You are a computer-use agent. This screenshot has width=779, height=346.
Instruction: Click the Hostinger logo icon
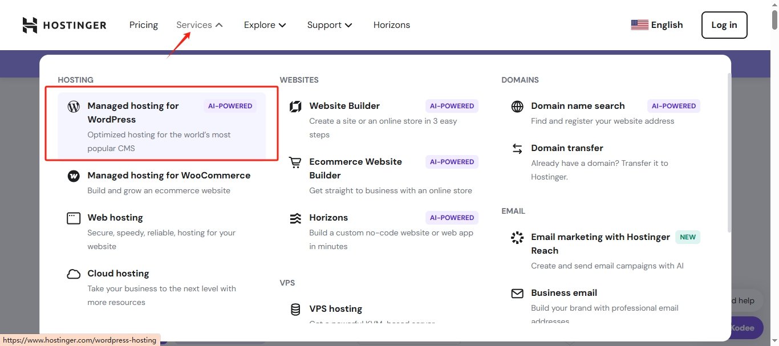[30, 25]
